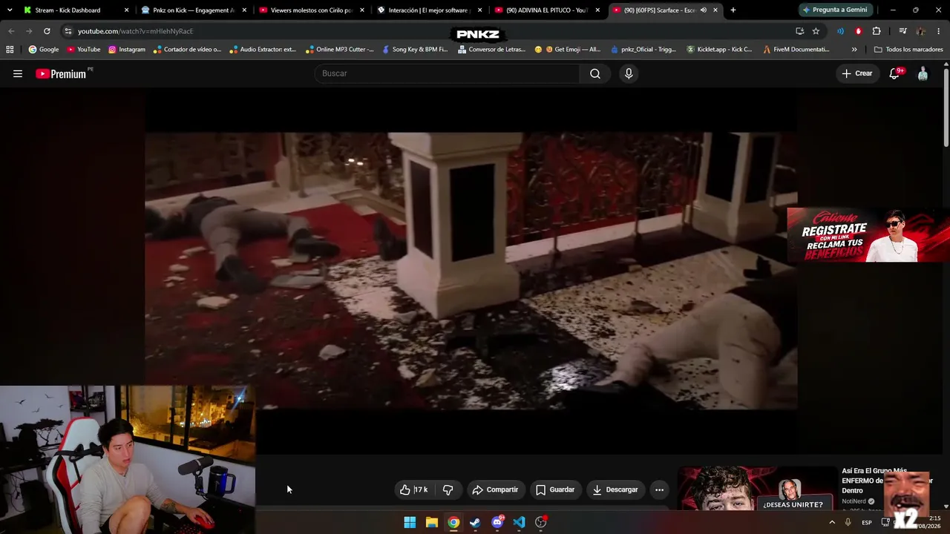The image size is (950, 534).
Task: Open pnkz_Oficial Trigger bookmark
Action: 643,50
